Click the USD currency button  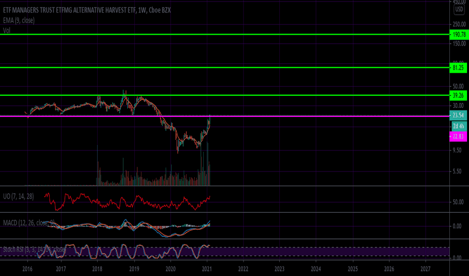click(x=459, y=9)
